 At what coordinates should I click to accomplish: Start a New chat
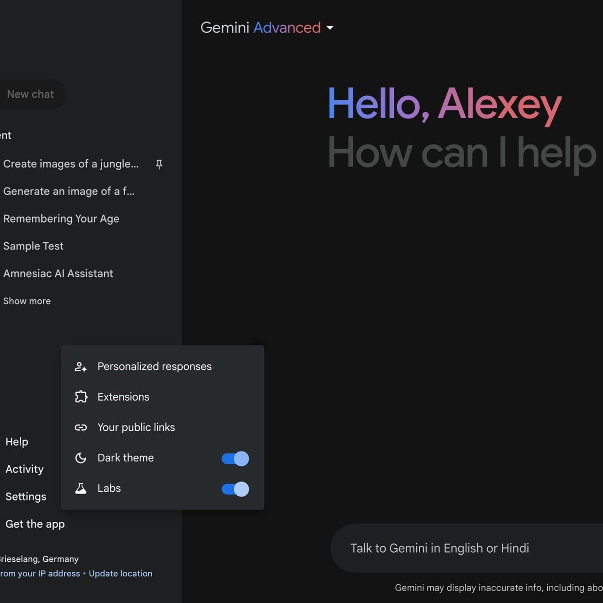pos(31,95)
